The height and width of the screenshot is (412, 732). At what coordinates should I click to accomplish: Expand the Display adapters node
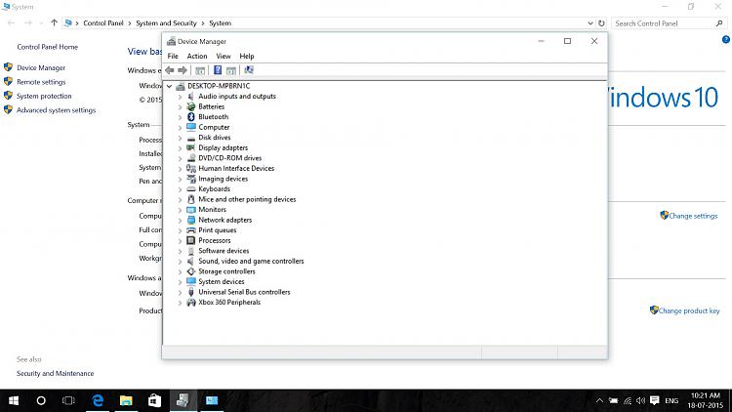pos(180,148)
